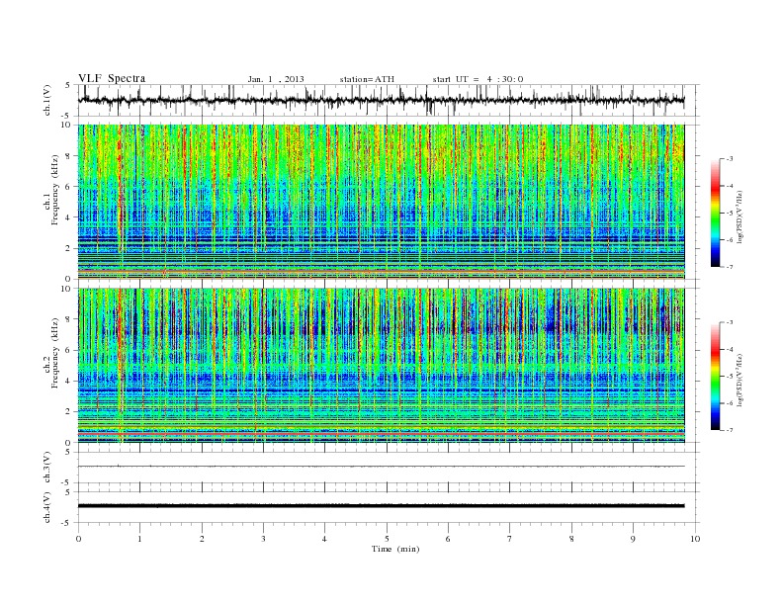Click the ch.1 color bar log(PSD) label
783x605 pixels.
pos(739,216)
